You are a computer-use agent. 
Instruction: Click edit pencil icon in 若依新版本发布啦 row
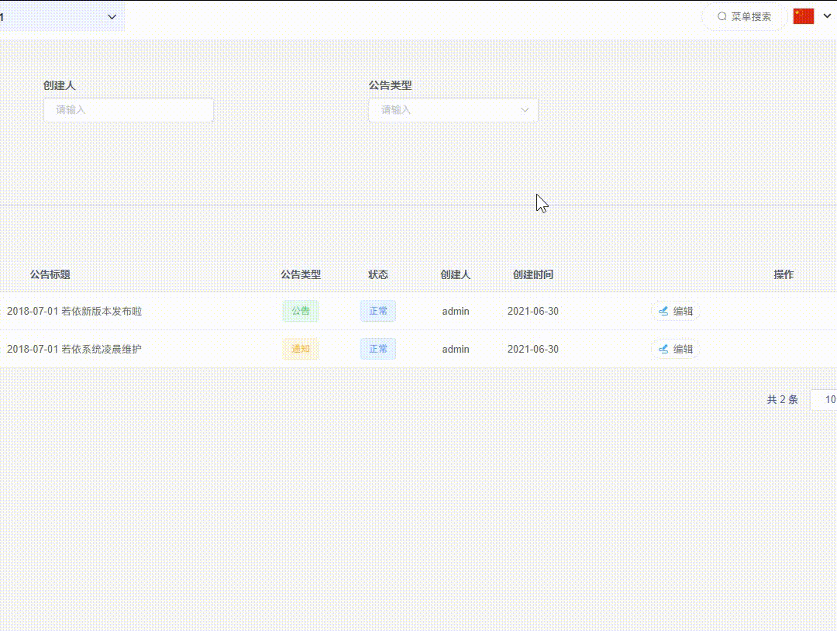663,311
